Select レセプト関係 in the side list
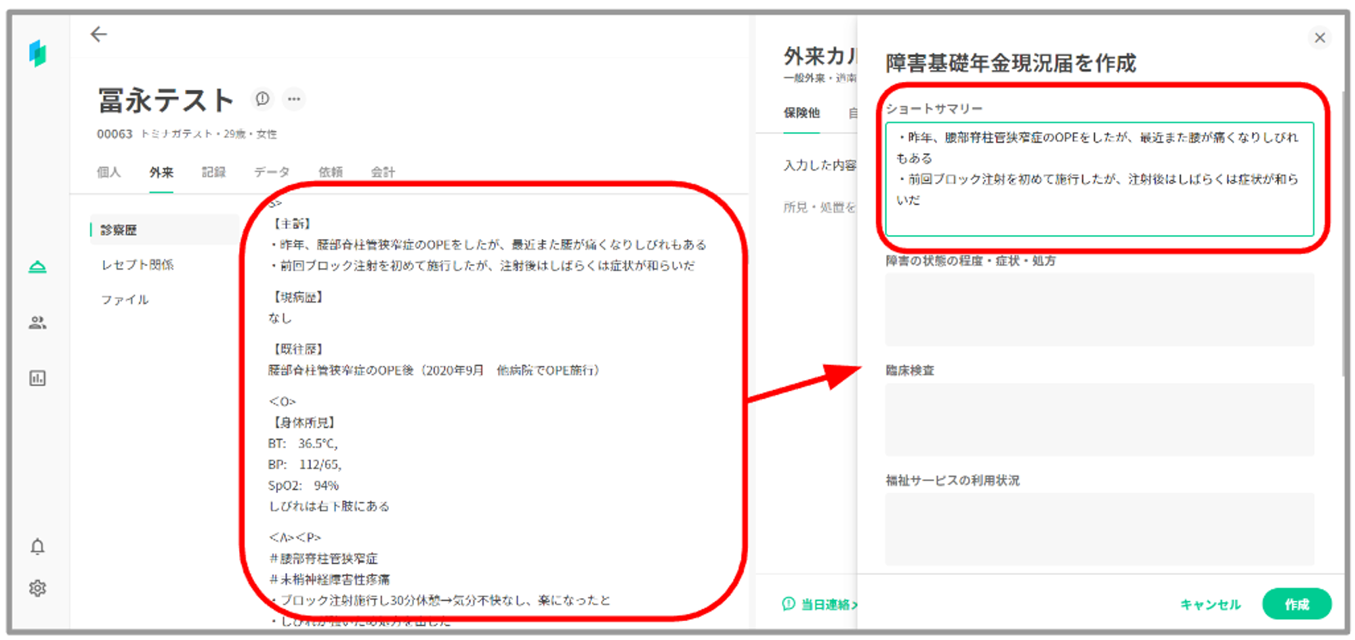Viewport: 1355px width, 640px height. [138, 265]
